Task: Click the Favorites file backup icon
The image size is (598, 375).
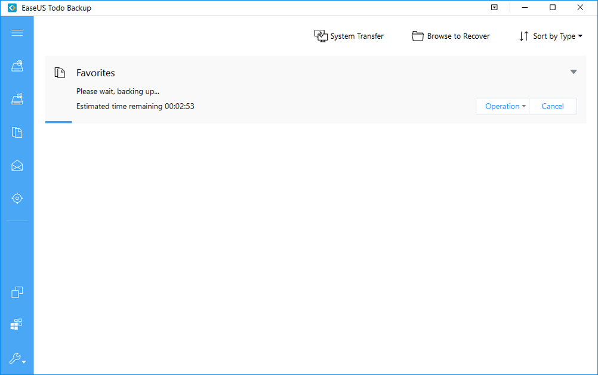Action: [60, 72]
